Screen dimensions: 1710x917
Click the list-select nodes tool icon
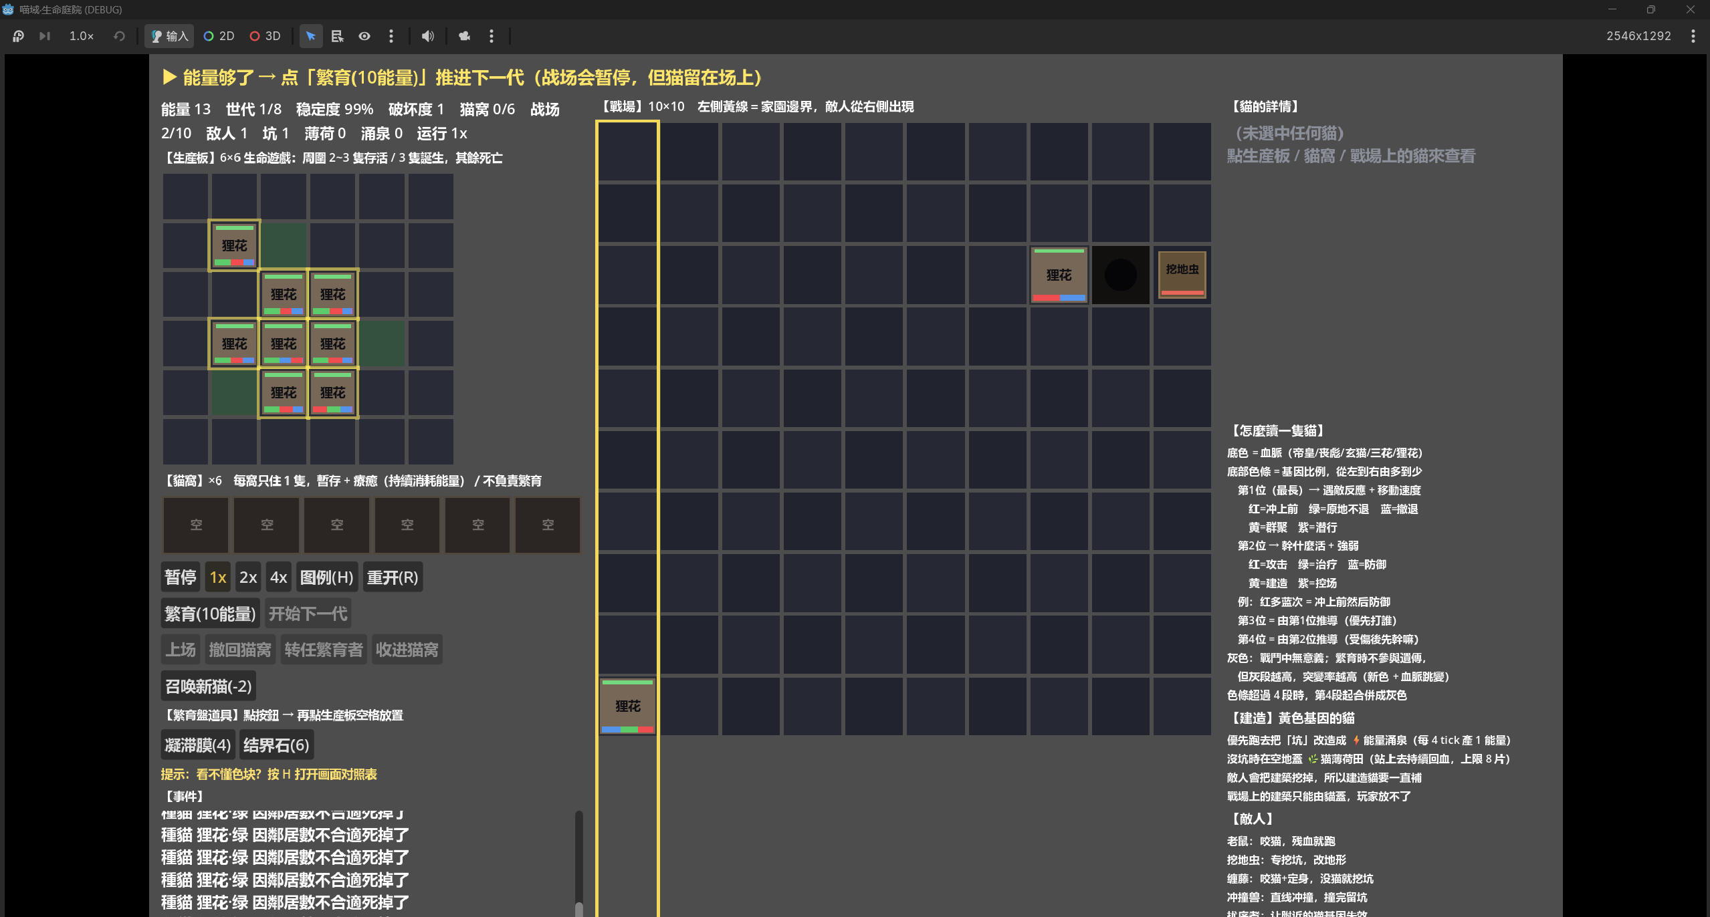(338, 36)
